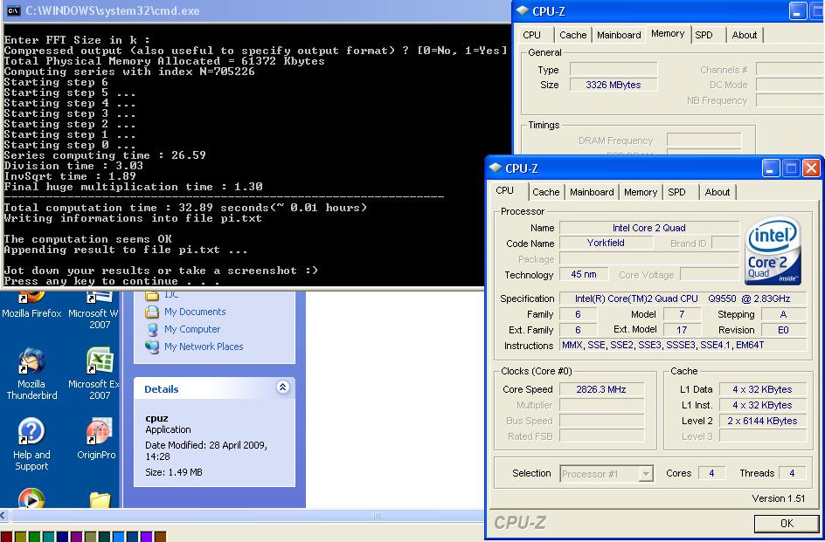Click the Revision E0 value
Screen dimensions: 825x542
coord(783,330)
